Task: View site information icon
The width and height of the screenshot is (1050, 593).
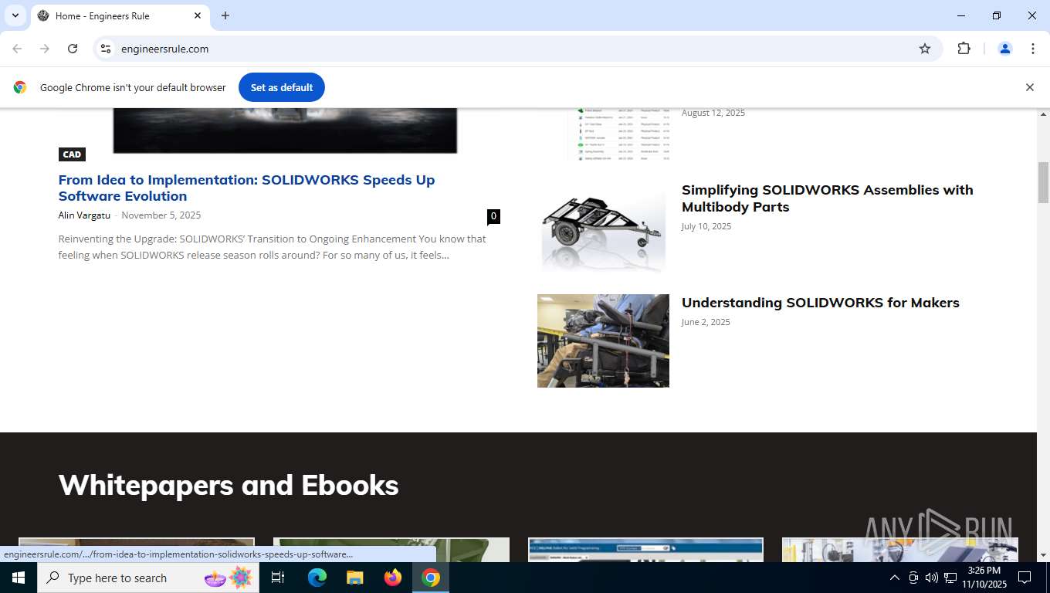Action: click(x=106, y=49)
